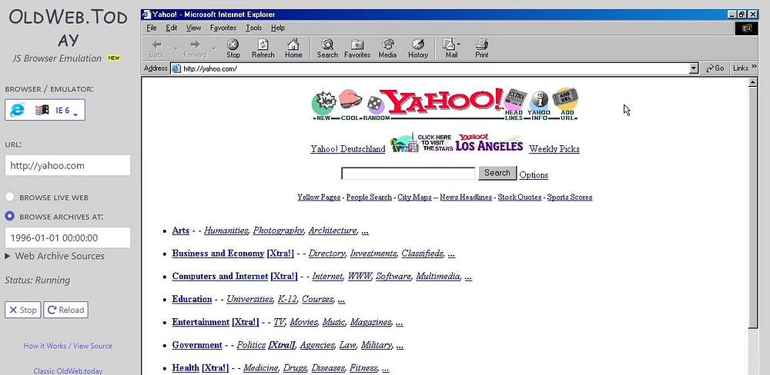This screenshot has width=770, height=375.
Task: Open the Entertainment category link
Action: (200, 322)
